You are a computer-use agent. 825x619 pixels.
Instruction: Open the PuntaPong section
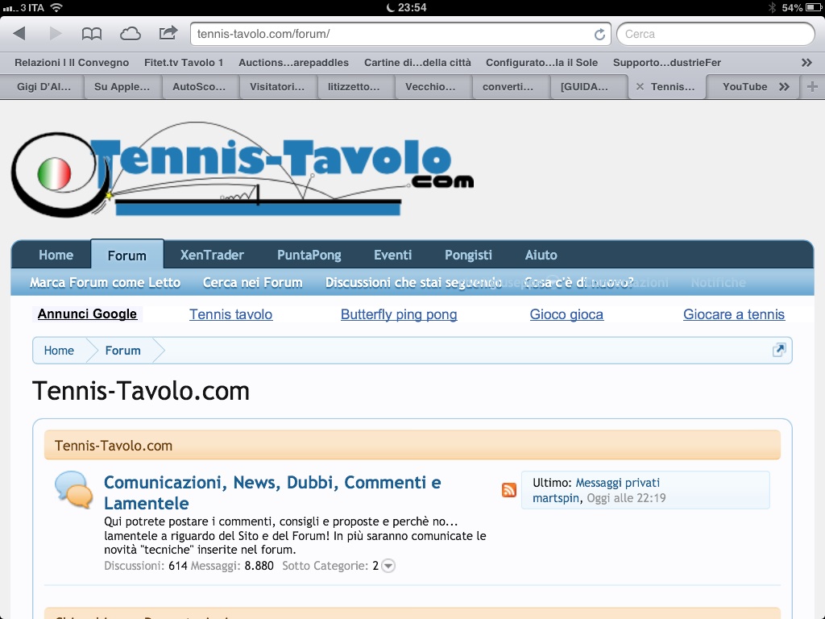tap(309, 255)
